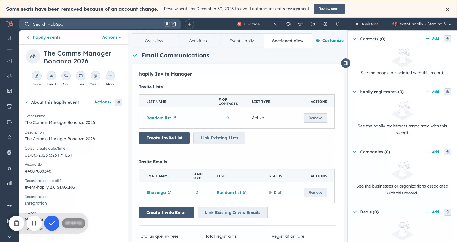Open the notifications bell

[x=338, y=24]
